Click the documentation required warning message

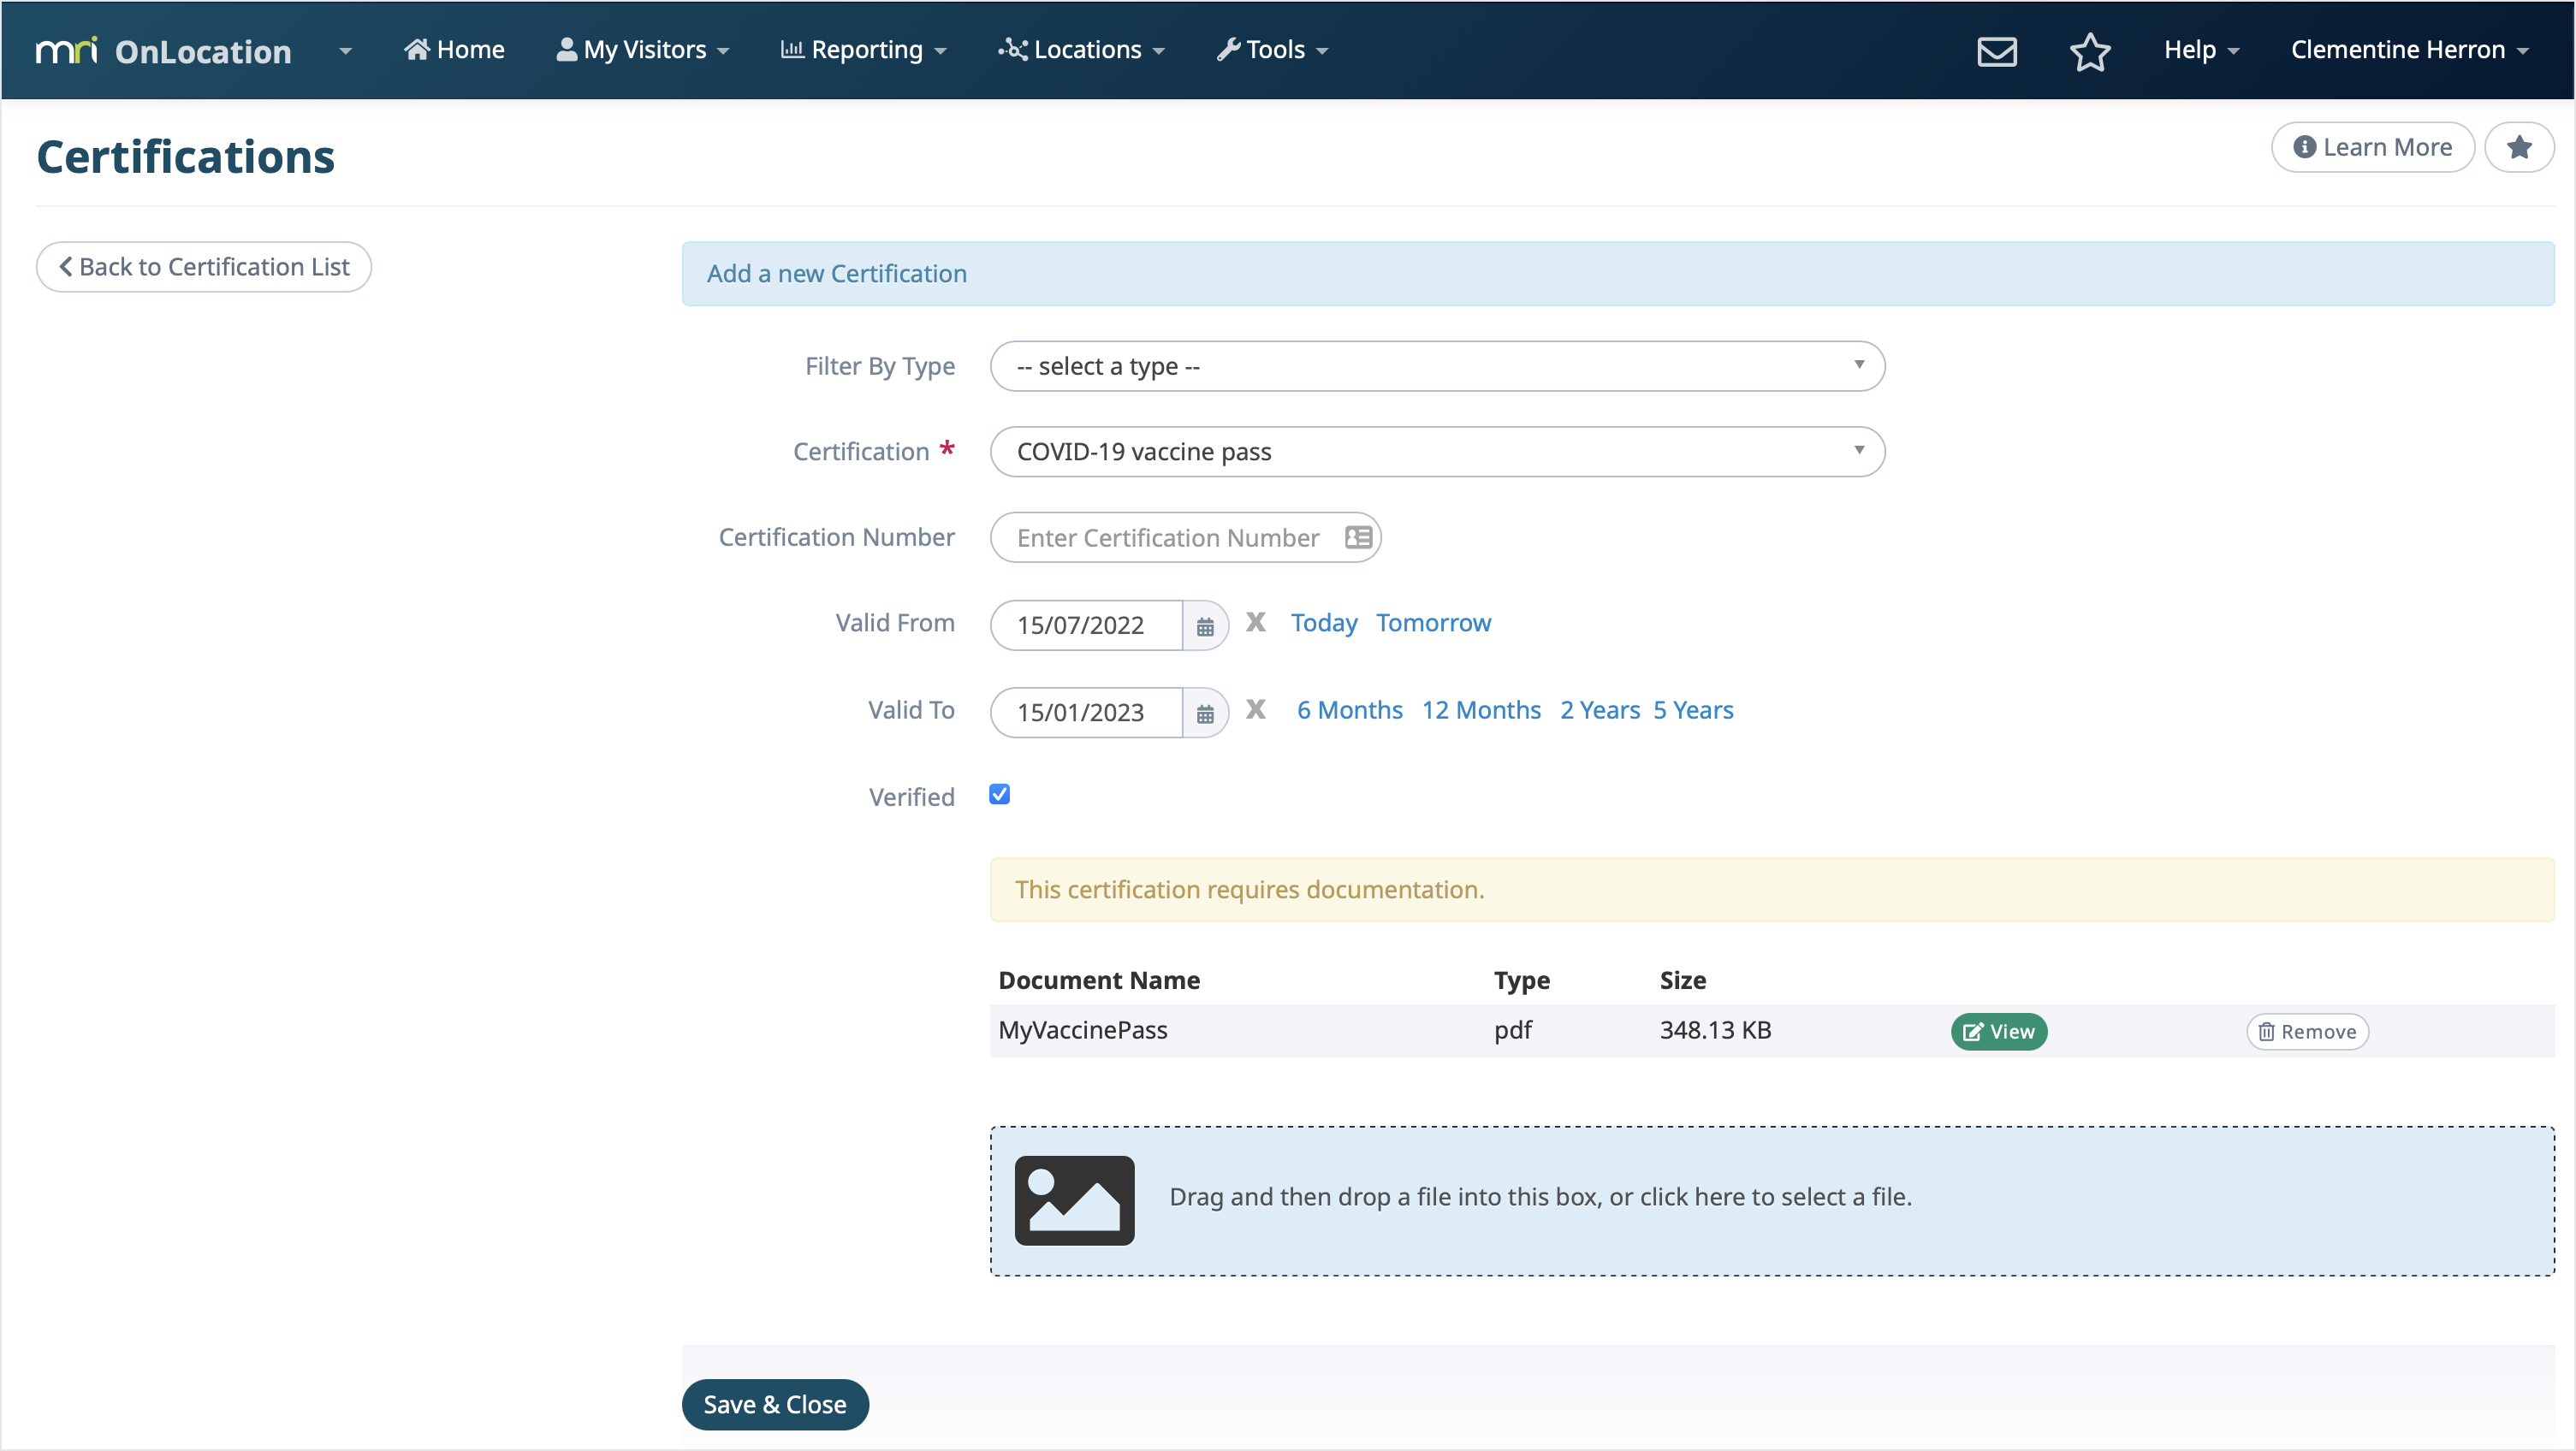(1771, 889)
